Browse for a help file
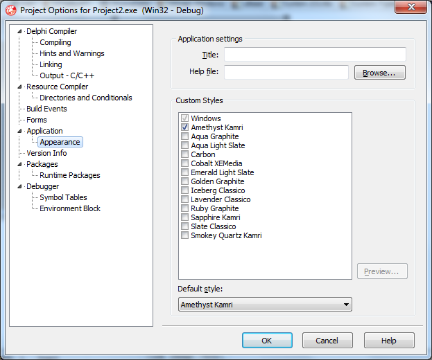 coord(380,72)
